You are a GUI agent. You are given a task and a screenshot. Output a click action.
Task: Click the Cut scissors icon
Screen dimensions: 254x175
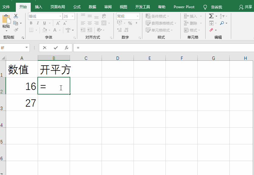click(x=16, y=16)
